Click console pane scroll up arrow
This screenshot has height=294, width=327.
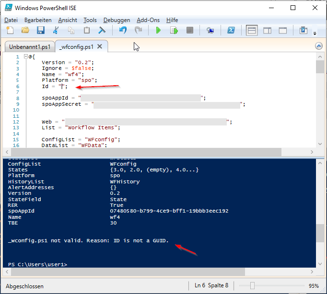point(320,163)
